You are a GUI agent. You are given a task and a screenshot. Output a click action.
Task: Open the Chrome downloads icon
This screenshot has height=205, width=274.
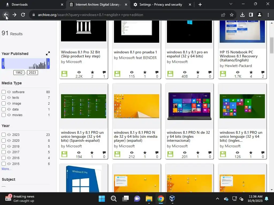[242, 15]
